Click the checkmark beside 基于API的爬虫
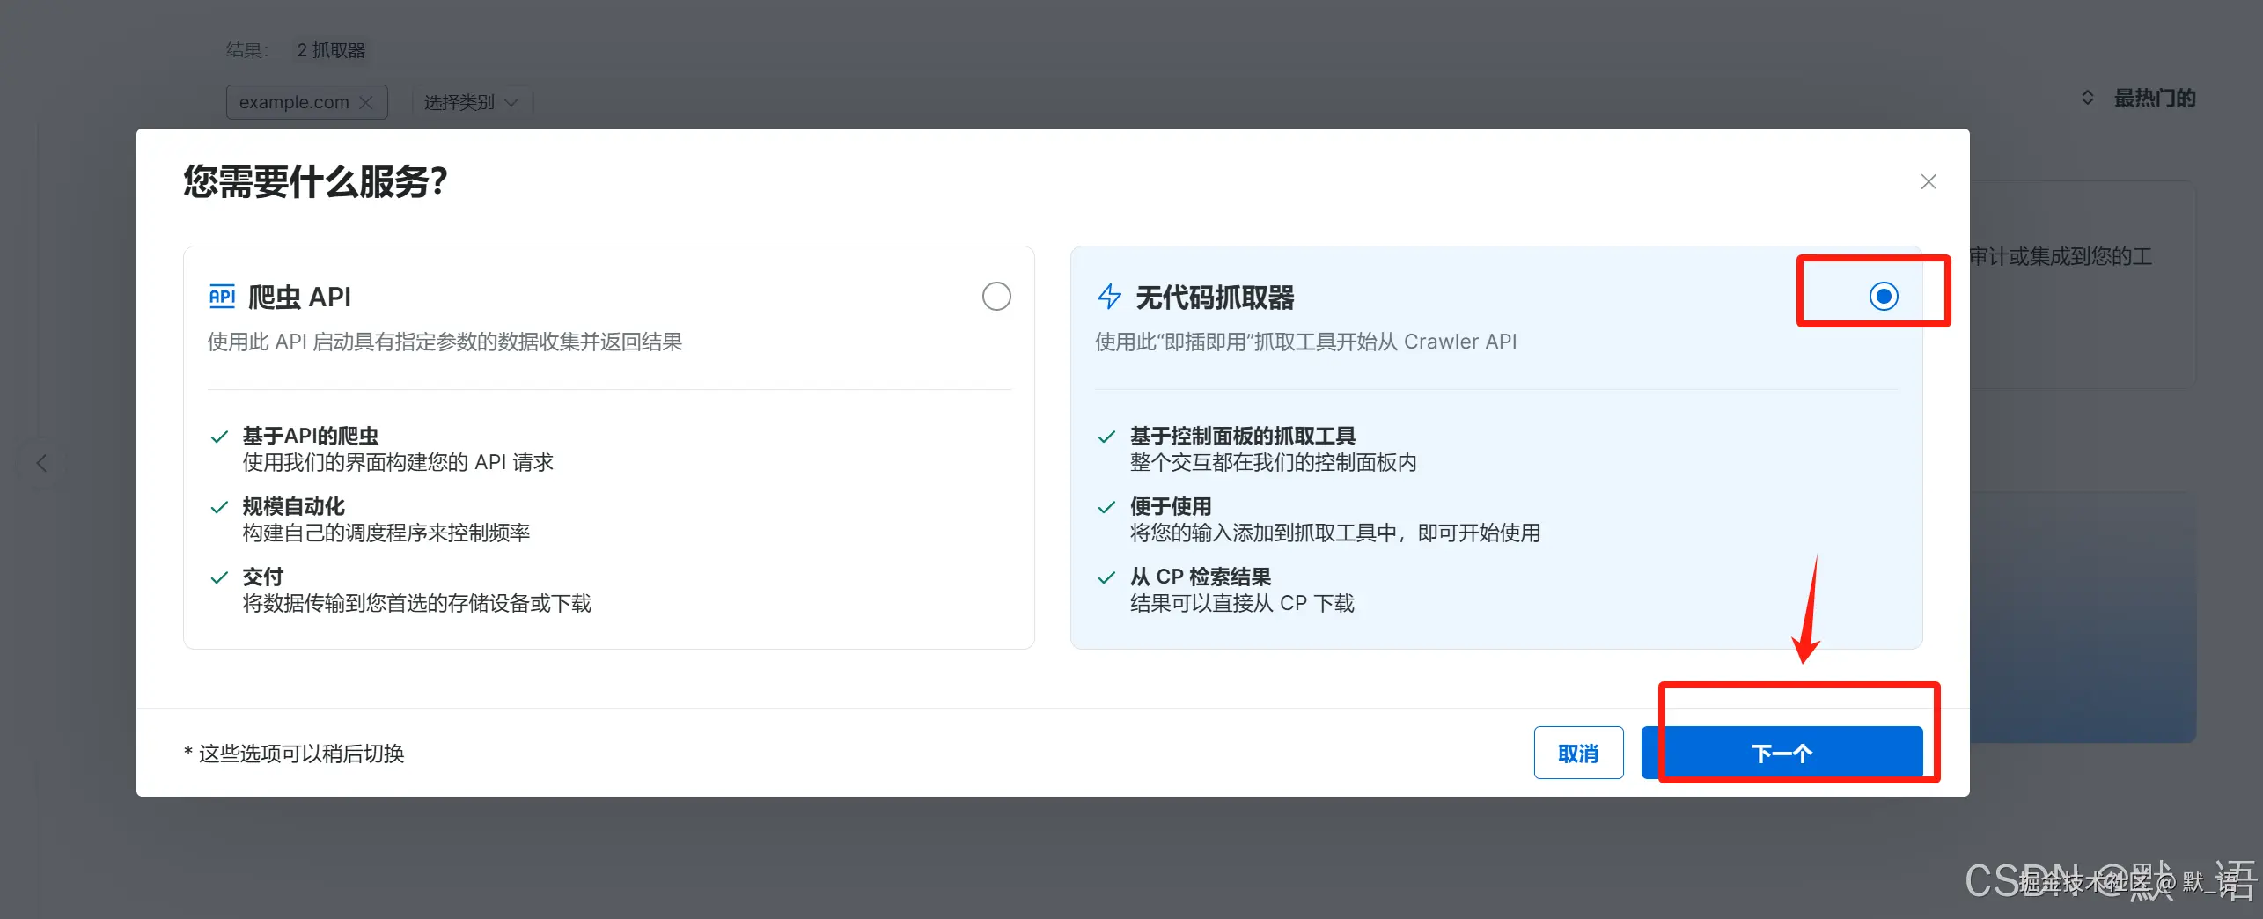Image resolution: width=2263 pixels, height=919 pixels. pos(219,436)
